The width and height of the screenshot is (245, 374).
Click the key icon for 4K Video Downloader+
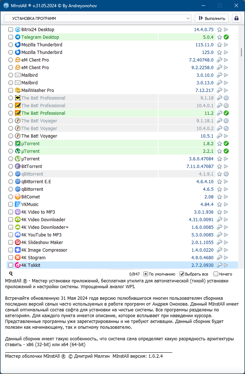[x=220, y=227]
